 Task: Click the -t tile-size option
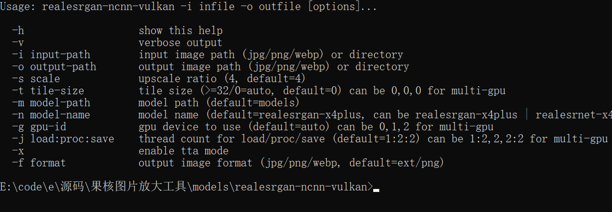click(48, 91)
